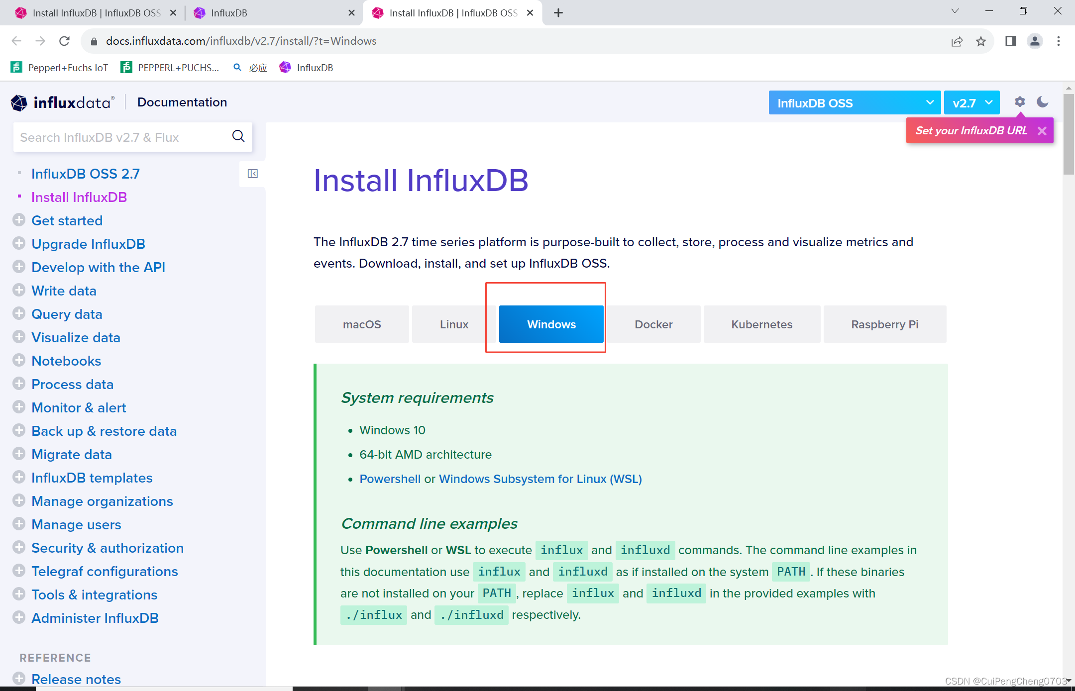This screenshot has height=691, width=1075.
Task: Open the Tools & integrations link
Action: click(94, 594)
